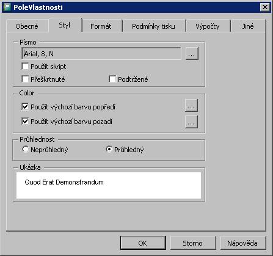Image resolution: width=273 pixels, height=256 pixels.
Task: Toggle the Přeškrtnuté checkbox
Action: [x=25, y=79]
